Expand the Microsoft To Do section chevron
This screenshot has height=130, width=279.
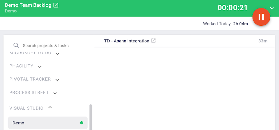58,54
